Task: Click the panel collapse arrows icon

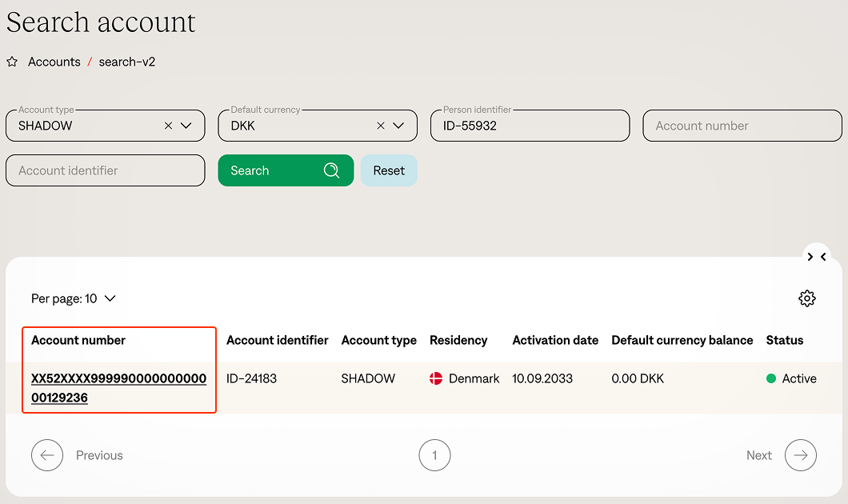Action: pyautogui.click(x=816, y=257)
